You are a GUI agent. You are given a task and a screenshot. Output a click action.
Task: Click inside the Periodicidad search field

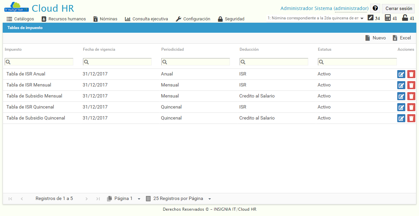(195, 61)
